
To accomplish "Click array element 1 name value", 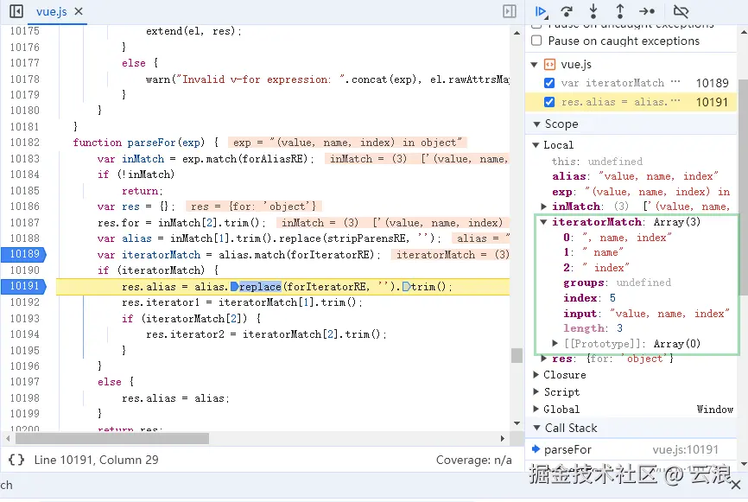I will pos(603,252).
